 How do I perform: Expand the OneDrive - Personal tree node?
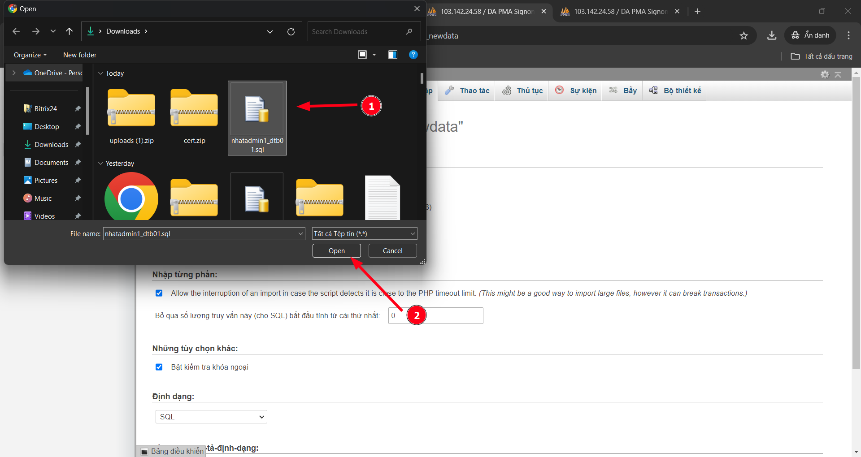(x=14, y=73)
